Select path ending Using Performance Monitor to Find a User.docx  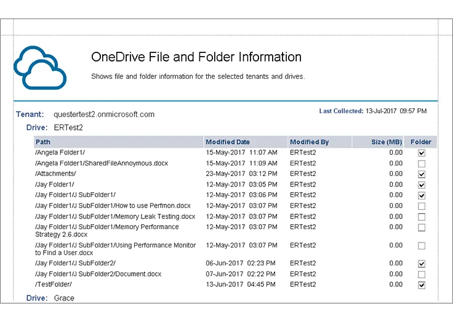click(115, 249)
